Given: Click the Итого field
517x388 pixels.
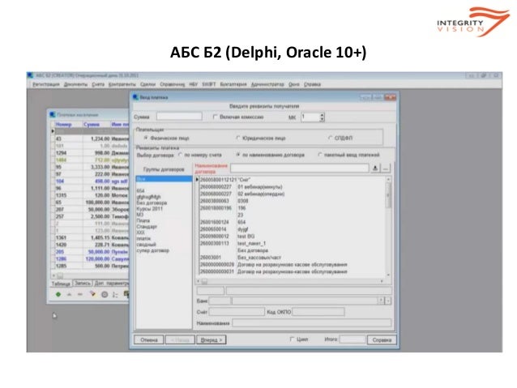Looking at the screenshot, I should click(352, 339).
